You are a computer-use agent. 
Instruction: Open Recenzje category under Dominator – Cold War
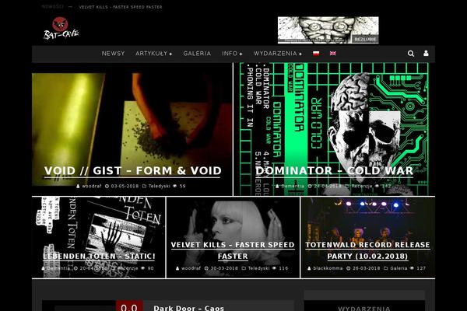pos(362,186)
